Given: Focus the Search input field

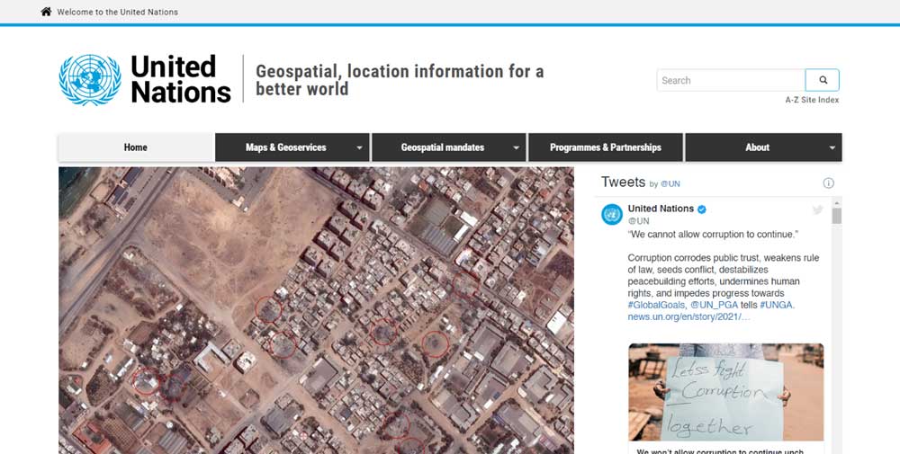Looking at the screenshot, I should [730, 80].
